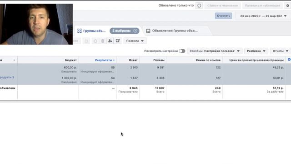Click the 53,01 р. cost value
The width and height of the screenshot is (291, 164).
278,78
